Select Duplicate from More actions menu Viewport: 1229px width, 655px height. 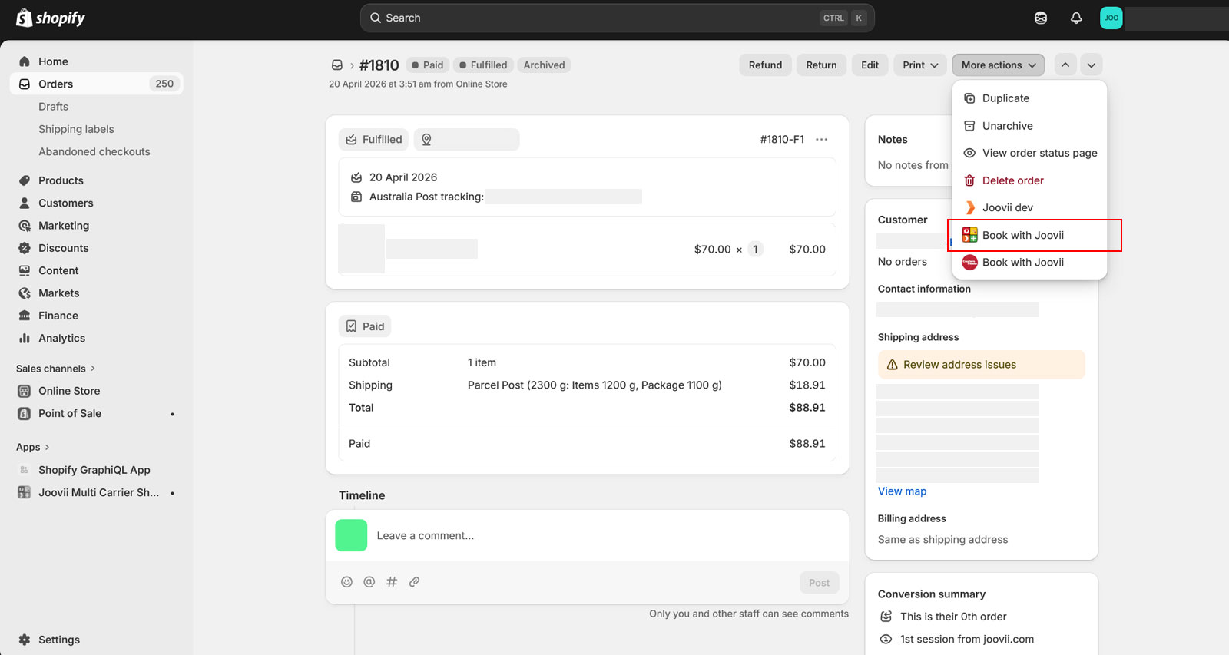pos(1029,98)
